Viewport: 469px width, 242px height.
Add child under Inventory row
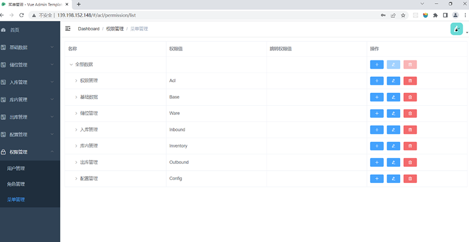[377, 146]
